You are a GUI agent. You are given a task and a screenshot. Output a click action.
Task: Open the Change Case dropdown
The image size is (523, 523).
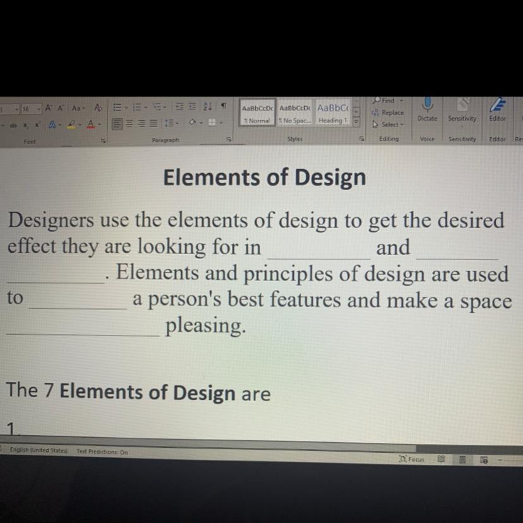[80, 107]
